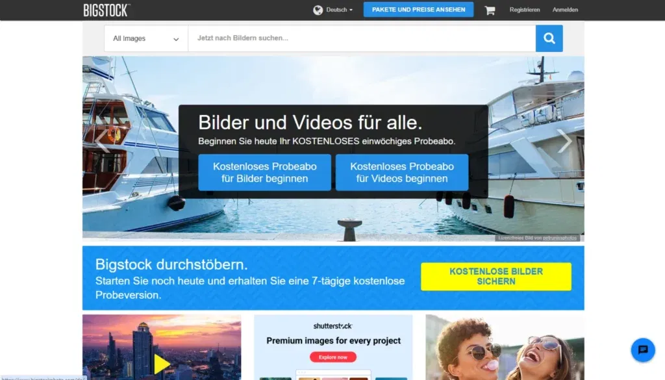Click KOSTENLOSE BILDER SICHERN
Screen dimensions: 665x380
[x=496, y=276]
